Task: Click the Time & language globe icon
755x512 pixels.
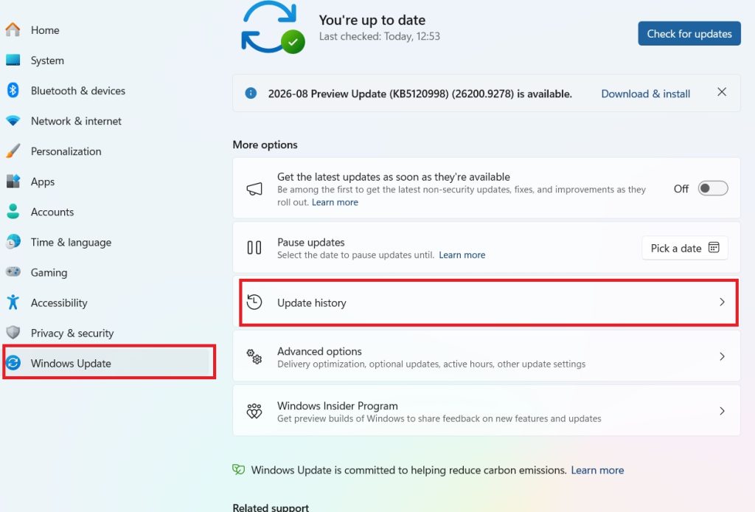Action: [x=13, y=242]
